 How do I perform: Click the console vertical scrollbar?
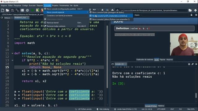(196, 95)
